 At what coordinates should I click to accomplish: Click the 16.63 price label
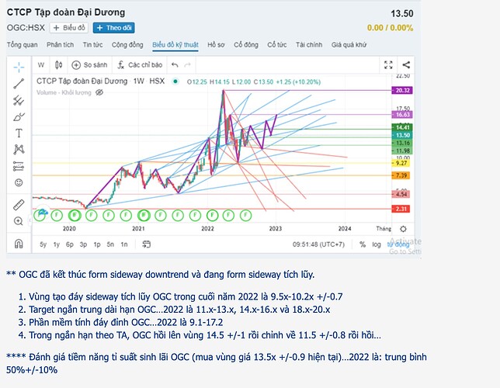pos(402,114)
